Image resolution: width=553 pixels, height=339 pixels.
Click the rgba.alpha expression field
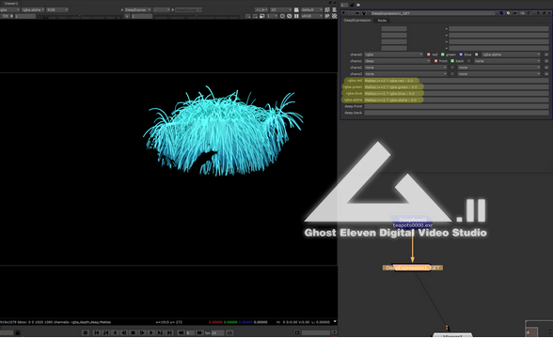click(456, 100)
